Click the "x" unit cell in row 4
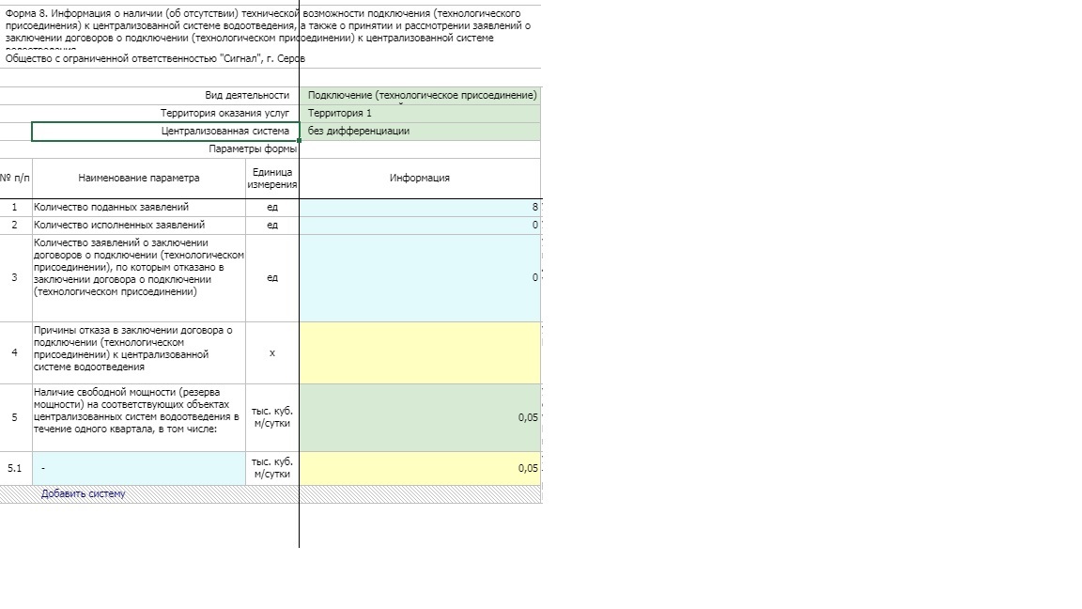The width and height of the screenshot is (1082, 609). (x=271, y=352)
